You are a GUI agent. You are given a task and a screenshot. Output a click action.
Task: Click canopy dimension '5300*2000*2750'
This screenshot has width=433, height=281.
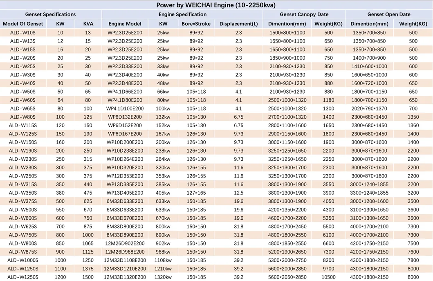pyautogui.click(x=287, y=260)
